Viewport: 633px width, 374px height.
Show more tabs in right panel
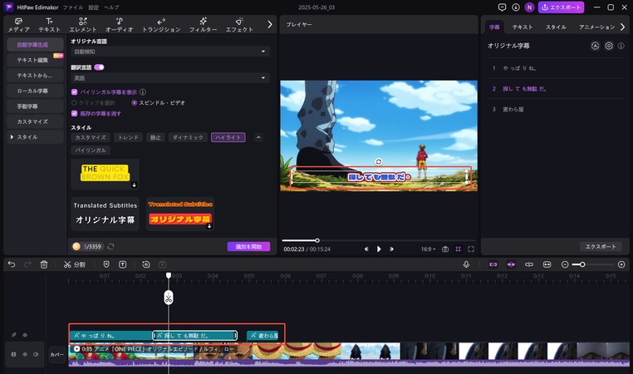click(622, 27)
